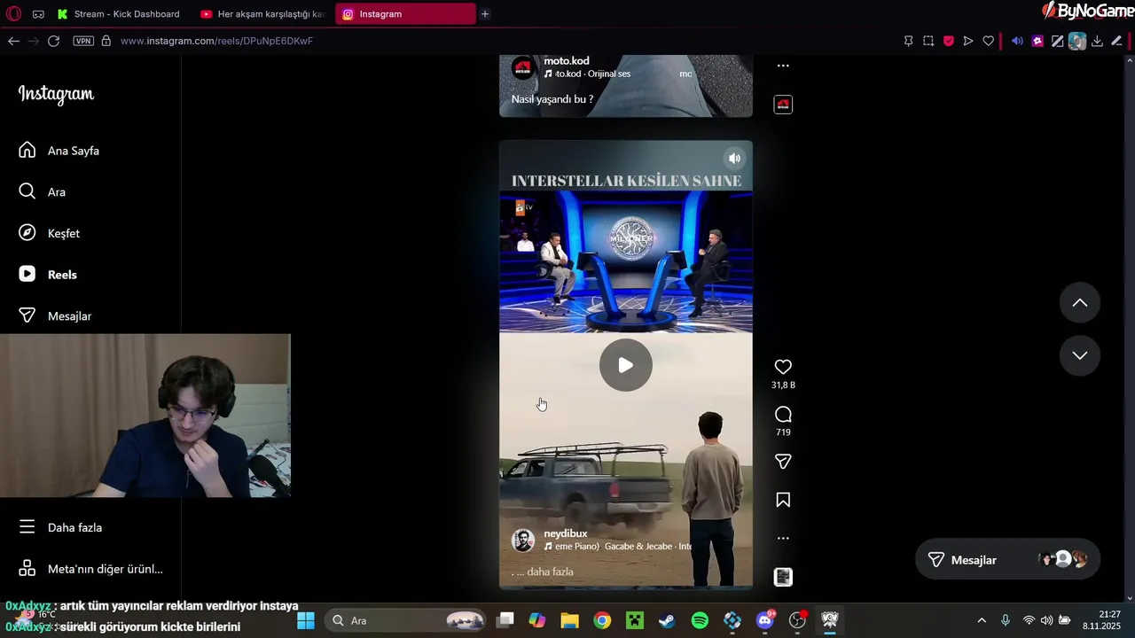Reload the current page

click(53, 41)
